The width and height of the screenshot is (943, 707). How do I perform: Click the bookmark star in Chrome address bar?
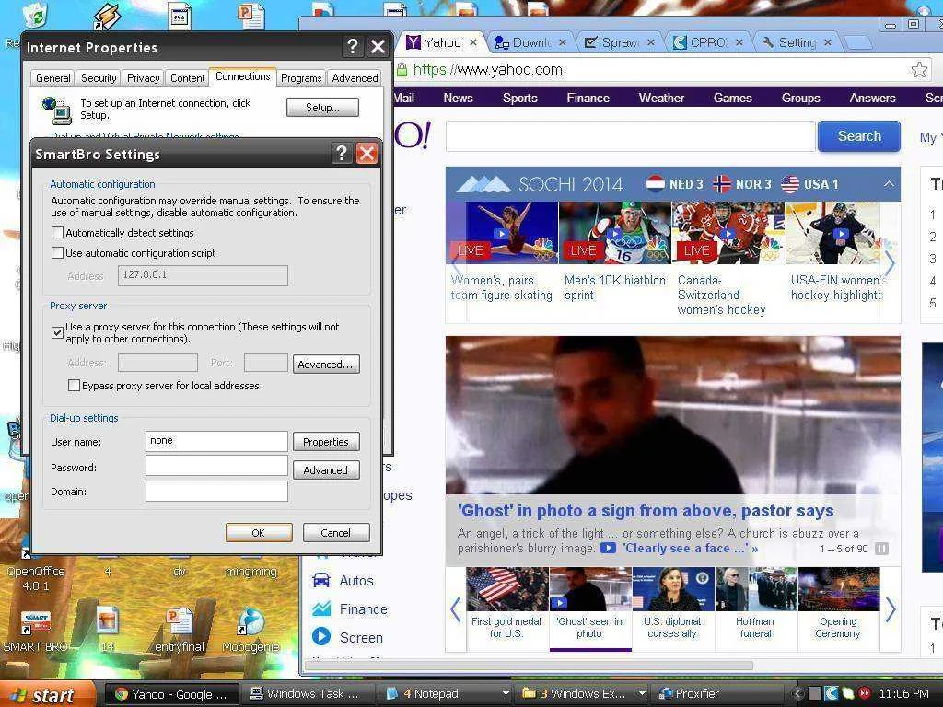click(919, 70)
